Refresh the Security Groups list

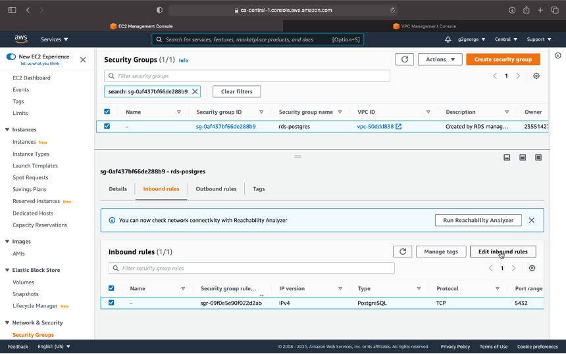(404, 59)
